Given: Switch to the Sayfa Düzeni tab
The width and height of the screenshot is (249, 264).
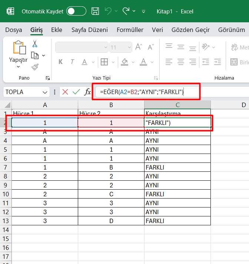Looking at the screenshot, I should [89, 30].
